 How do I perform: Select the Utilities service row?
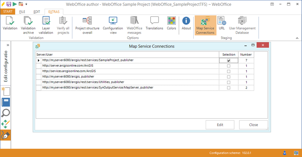pyautogui.click(x=83, y=82)
